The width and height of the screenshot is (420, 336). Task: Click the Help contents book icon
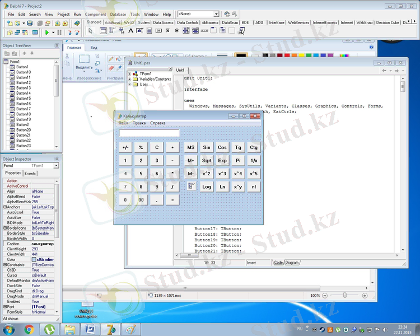click(77, 24)
